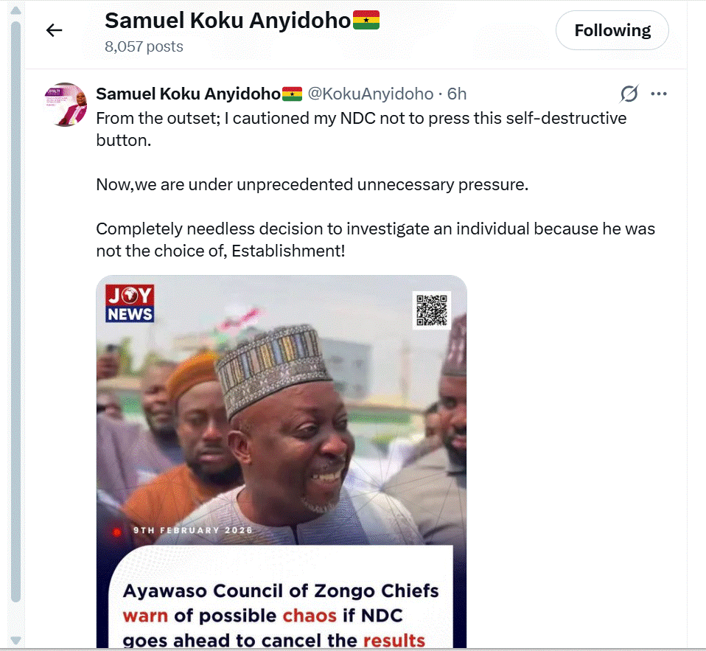Open the @KokuAnyidoho handle link
The width and height of the screenshot is (706, 651).
pos(370,94)
